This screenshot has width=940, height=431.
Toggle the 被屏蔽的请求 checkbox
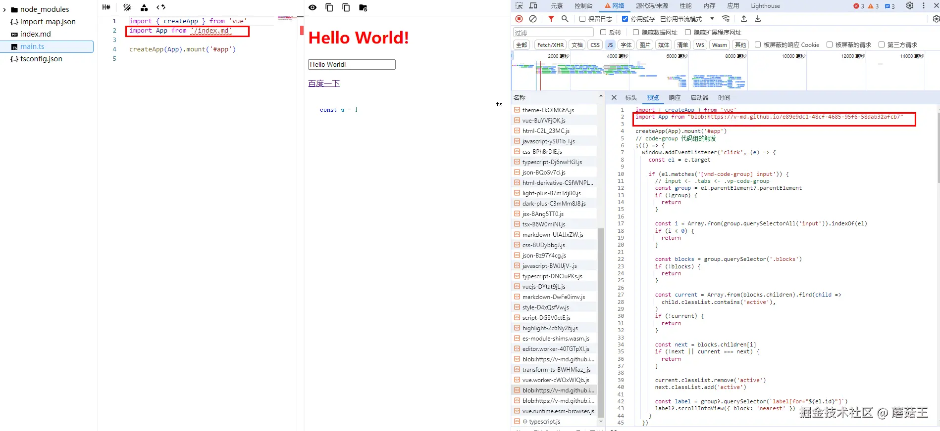(x=830, y=44)
